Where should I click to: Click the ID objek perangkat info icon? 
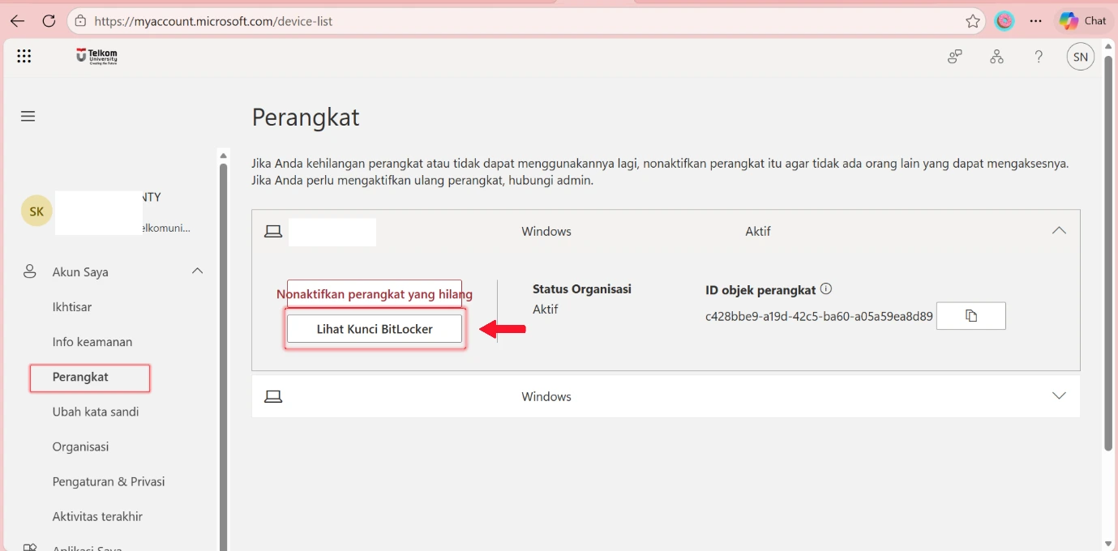click(826, 288)
